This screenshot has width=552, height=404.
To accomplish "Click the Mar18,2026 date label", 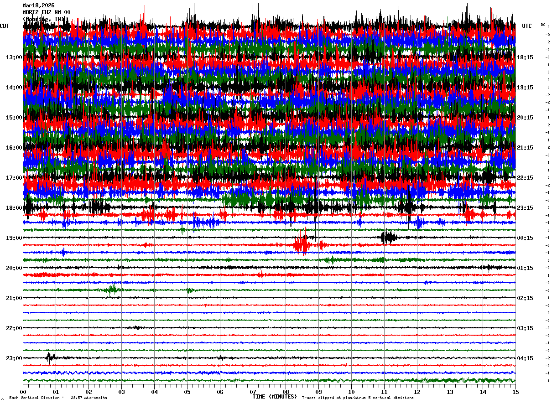I will pyautogui.click(x=38, y=5).
